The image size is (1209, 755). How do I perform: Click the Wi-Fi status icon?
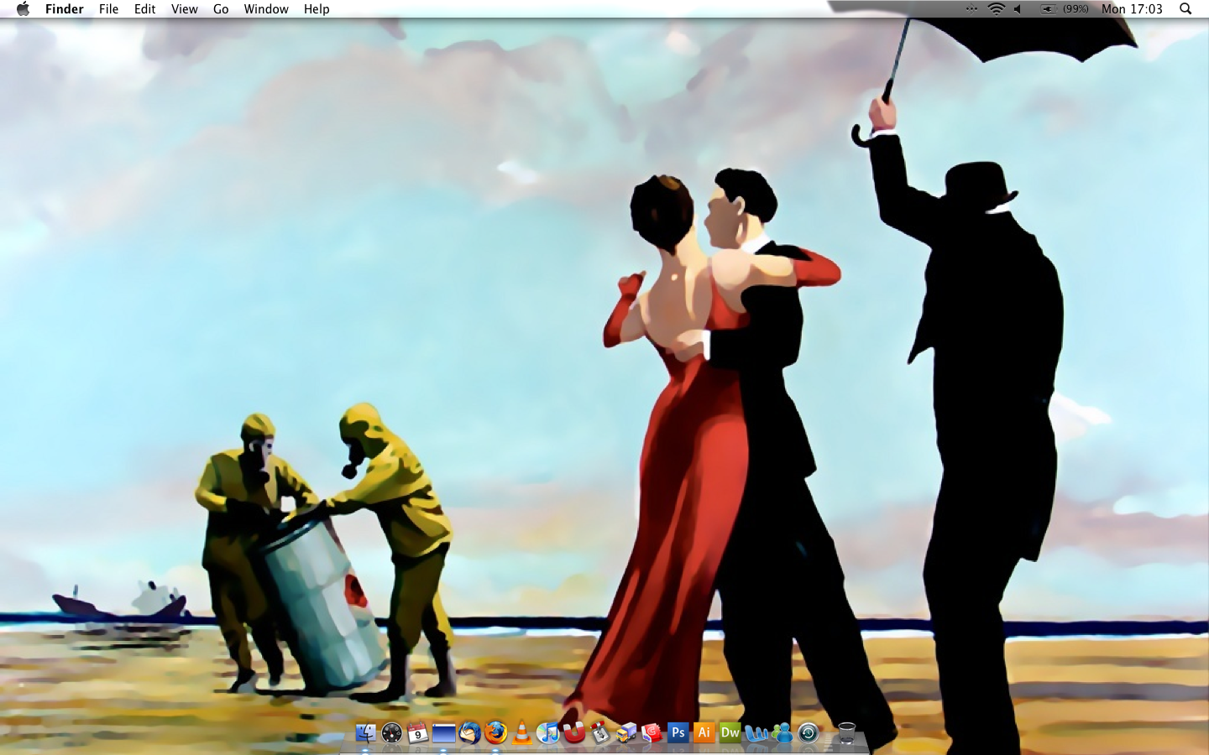(997, 9)
